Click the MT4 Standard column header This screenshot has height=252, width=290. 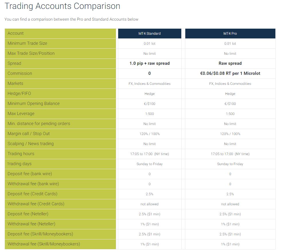click(x=149, y=34)
